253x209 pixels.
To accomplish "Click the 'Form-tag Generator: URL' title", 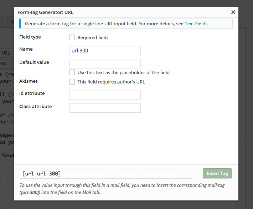I will click(45, 12).
